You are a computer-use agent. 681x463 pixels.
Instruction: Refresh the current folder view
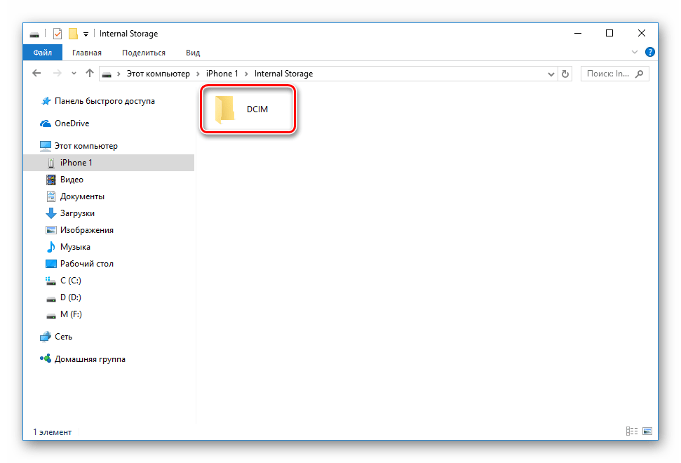coord(565,74)
